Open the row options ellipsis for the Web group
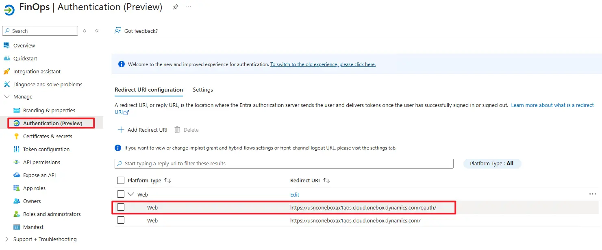The width and height of the screenshot is (602, 250). (592, 194)
